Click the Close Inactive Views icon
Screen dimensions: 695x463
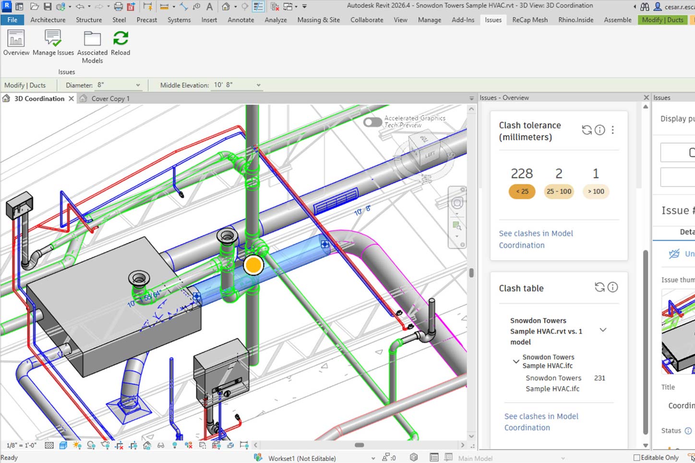coord(275,7)
